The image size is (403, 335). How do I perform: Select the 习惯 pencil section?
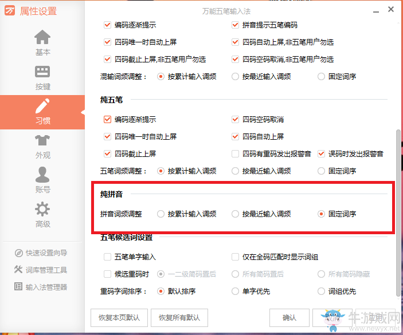[42, 112]
